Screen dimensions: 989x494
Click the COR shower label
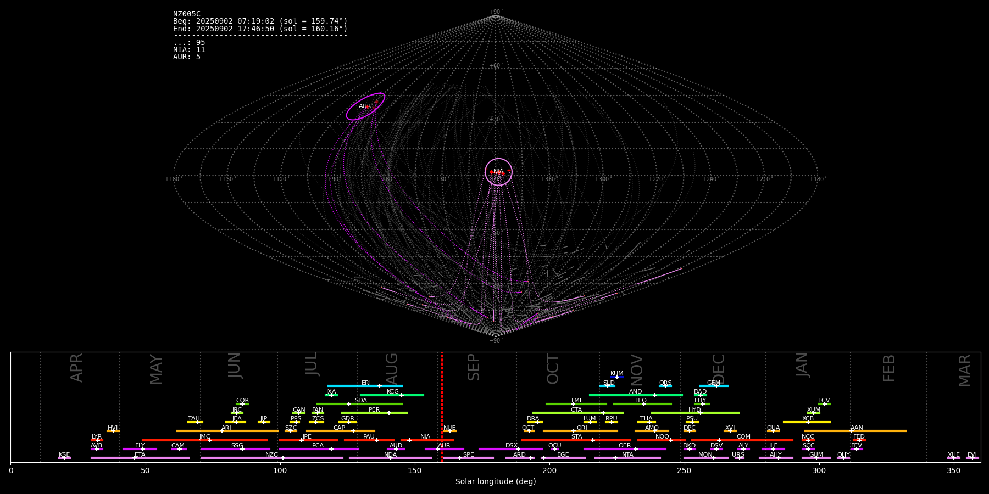coord(242,401)
